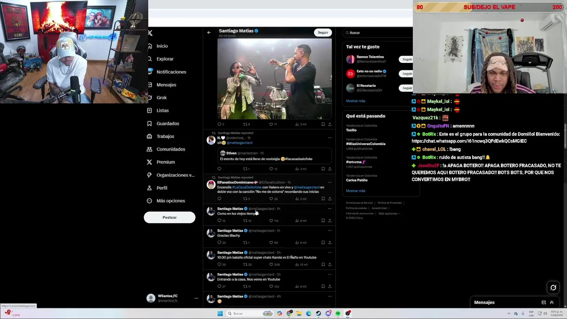Open the X logo home icon
Image resolution: width=567 pixels, height=319 pixels.
pos(150,33)
